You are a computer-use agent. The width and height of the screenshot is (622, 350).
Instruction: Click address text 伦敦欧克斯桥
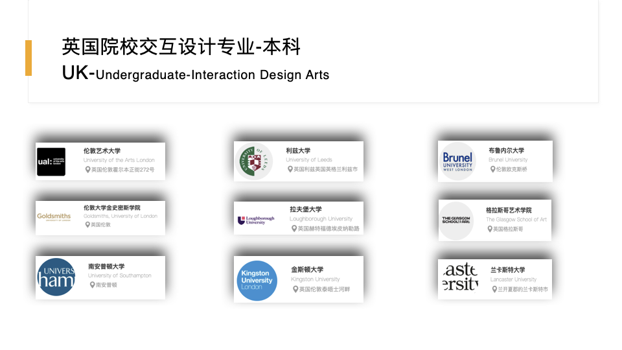(x=512, y=169)
